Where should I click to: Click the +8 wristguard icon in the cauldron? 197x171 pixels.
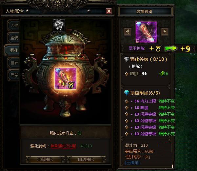66,79
